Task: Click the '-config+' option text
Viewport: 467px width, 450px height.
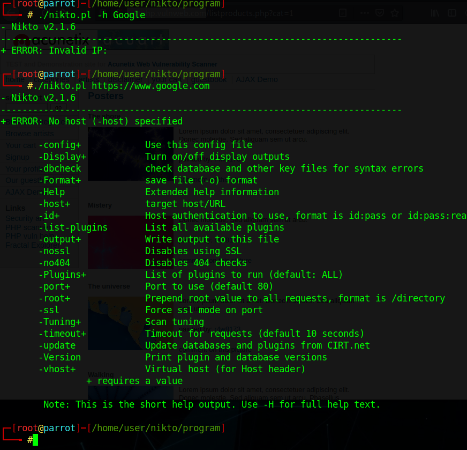Action: [59, 145]
